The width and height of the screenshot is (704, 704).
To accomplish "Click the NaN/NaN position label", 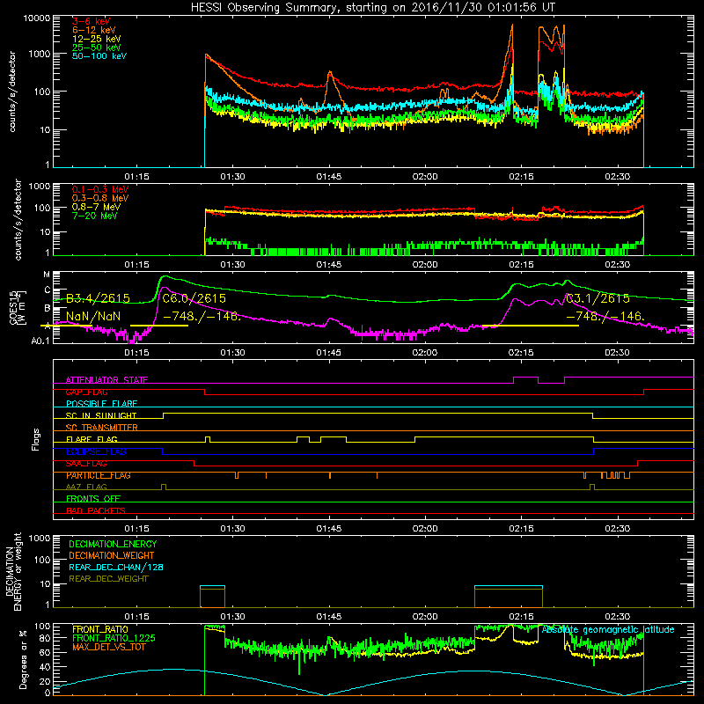I will click(93, 316).
